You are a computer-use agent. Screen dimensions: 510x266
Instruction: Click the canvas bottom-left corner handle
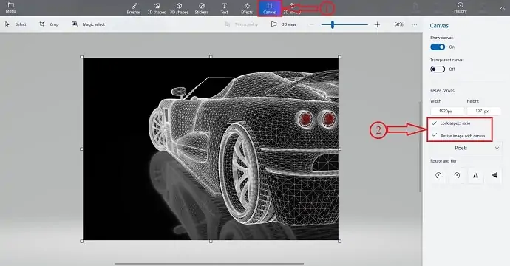pos(82,242)
